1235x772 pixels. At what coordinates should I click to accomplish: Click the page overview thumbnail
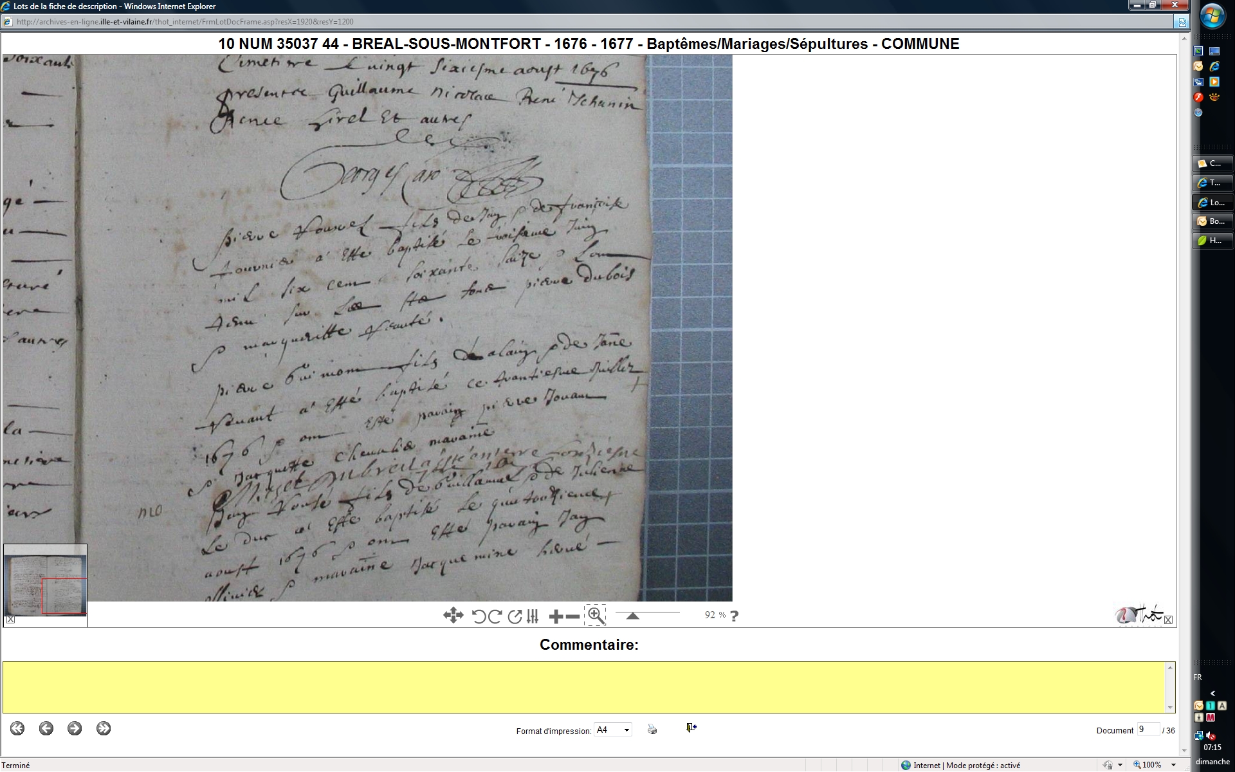[x=45, y=580]
